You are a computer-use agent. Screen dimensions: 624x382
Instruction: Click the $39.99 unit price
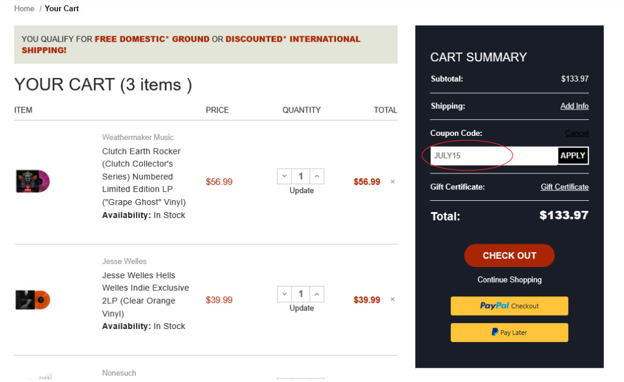tap(219, 300)
